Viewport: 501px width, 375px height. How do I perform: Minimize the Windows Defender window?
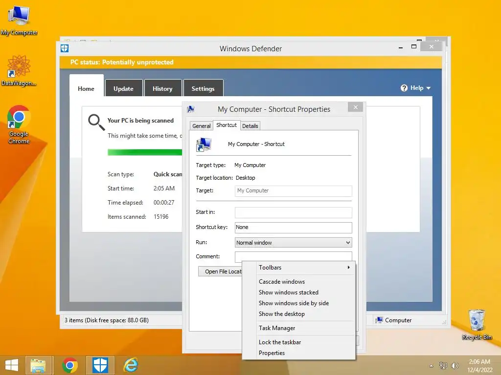401,47
